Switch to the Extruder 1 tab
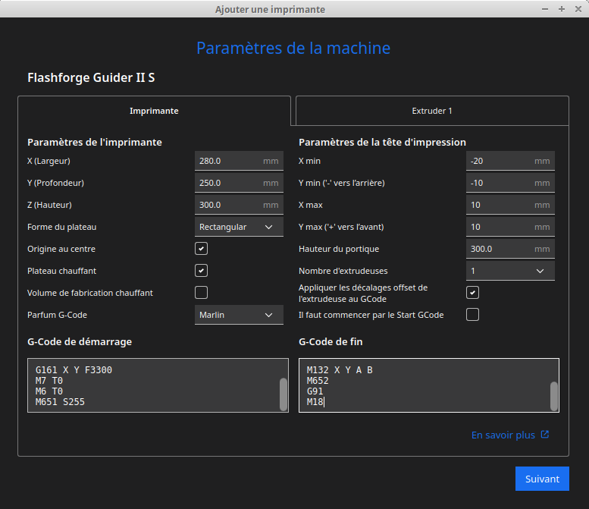Image resolution: width=589 pixels, height=509 pixels. coord(432,111)
